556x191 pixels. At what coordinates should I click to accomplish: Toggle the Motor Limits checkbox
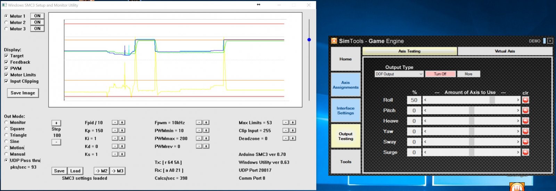(x=6, y=75)
